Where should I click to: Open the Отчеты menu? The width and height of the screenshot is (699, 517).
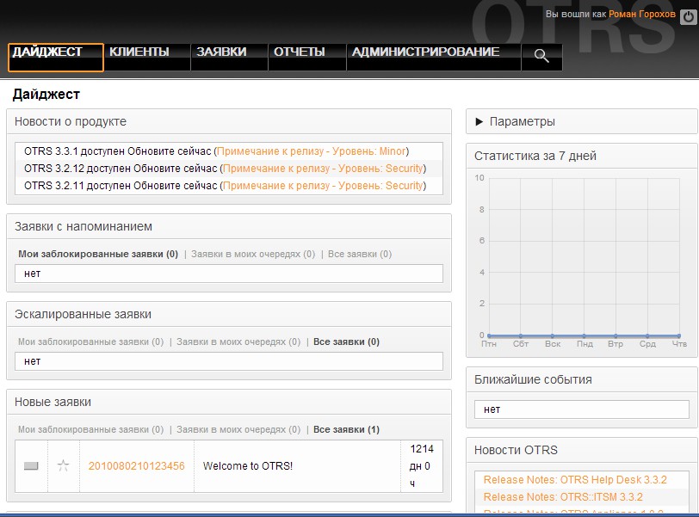307,58
